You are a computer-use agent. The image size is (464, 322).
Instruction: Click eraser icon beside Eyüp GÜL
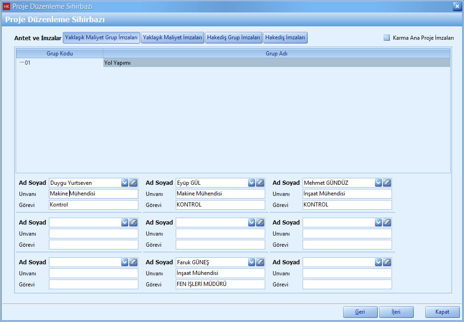coord(260,182)
